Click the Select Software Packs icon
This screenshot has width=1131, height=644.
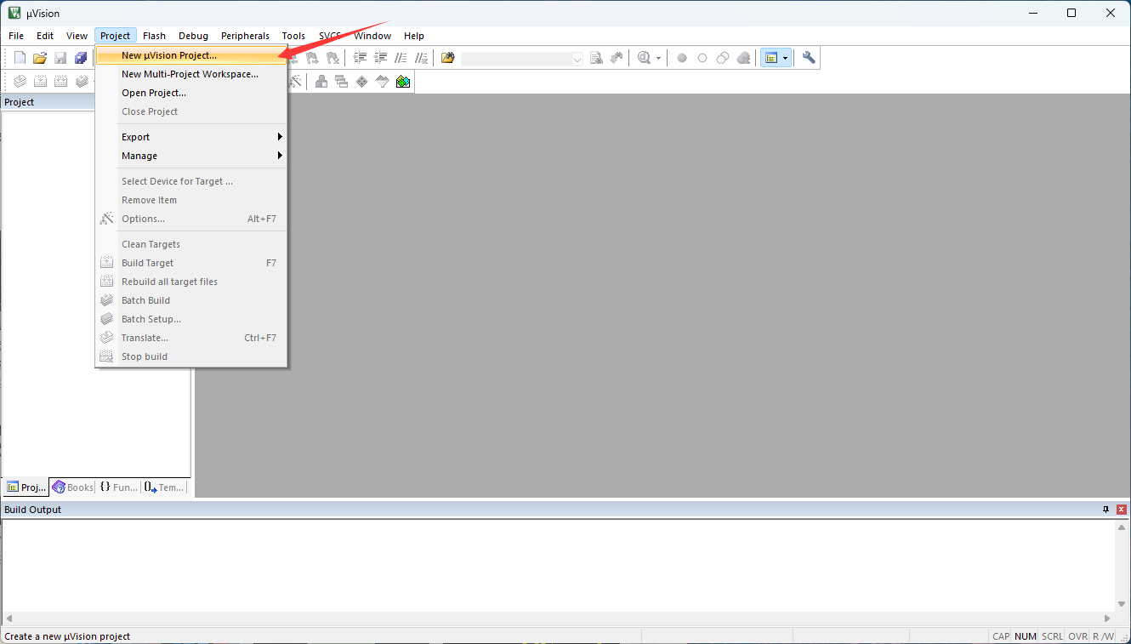click(382, 81)
